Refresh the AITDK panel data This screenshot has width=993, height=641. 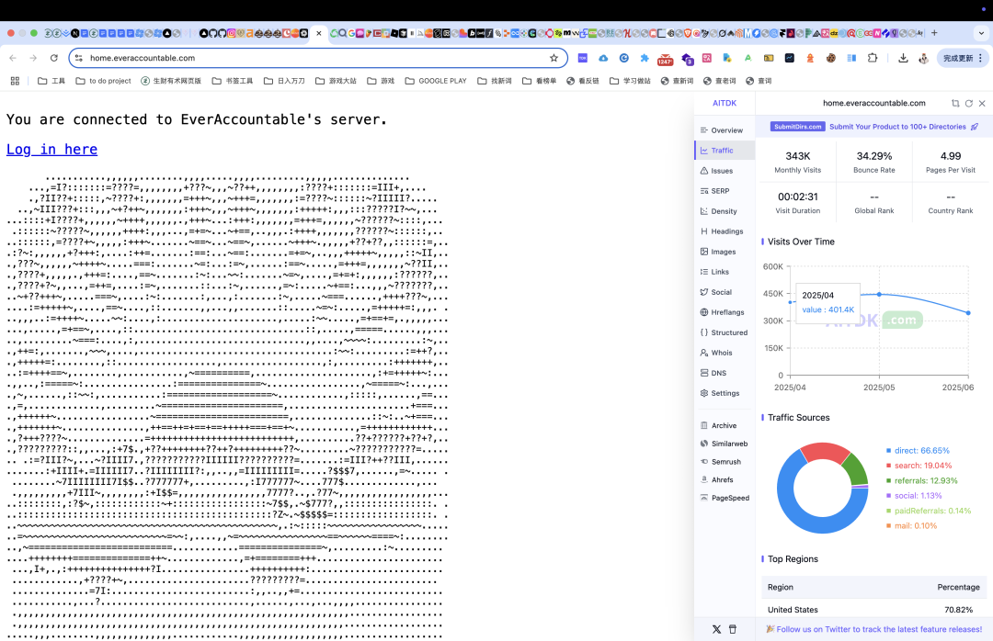(x=969, y=103)
